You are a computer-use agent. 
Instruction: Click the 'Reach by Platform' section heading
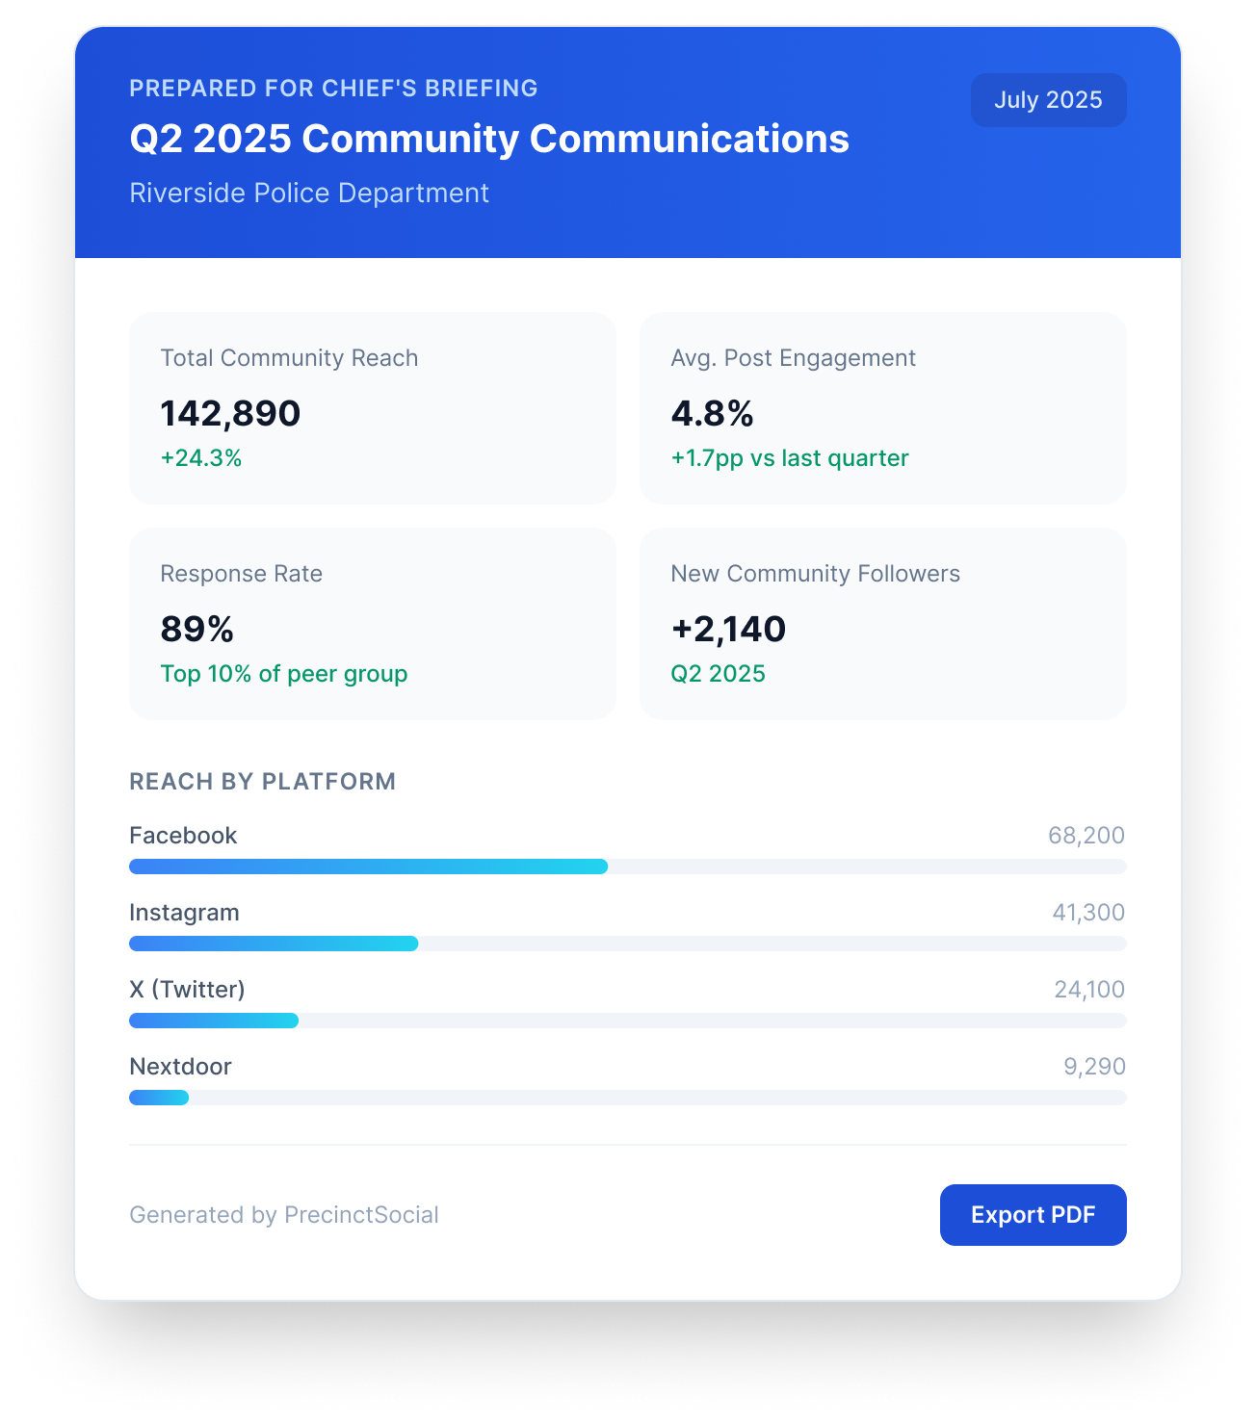pyautogui.click(x=263, y=781)
